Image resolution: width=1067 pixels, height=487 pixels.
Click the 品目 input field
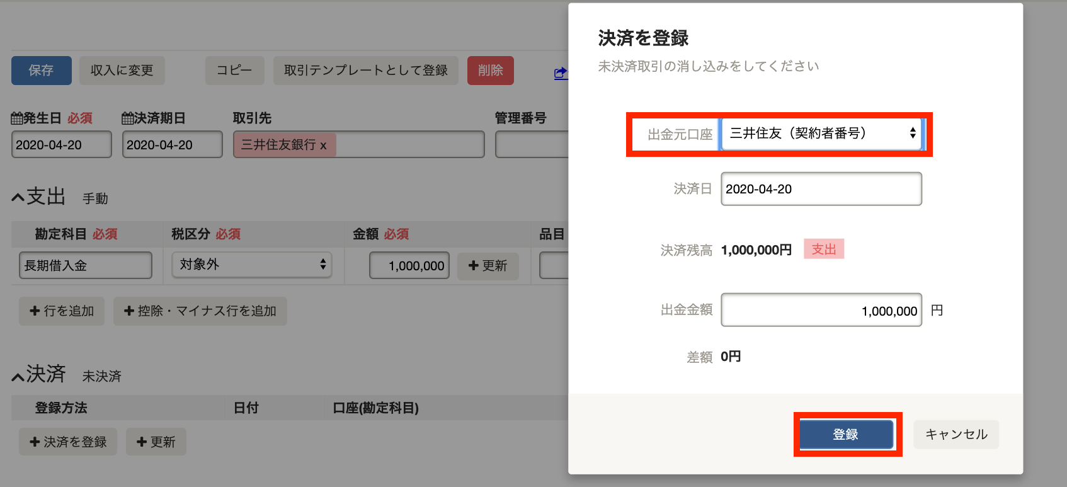coord(554,265)
